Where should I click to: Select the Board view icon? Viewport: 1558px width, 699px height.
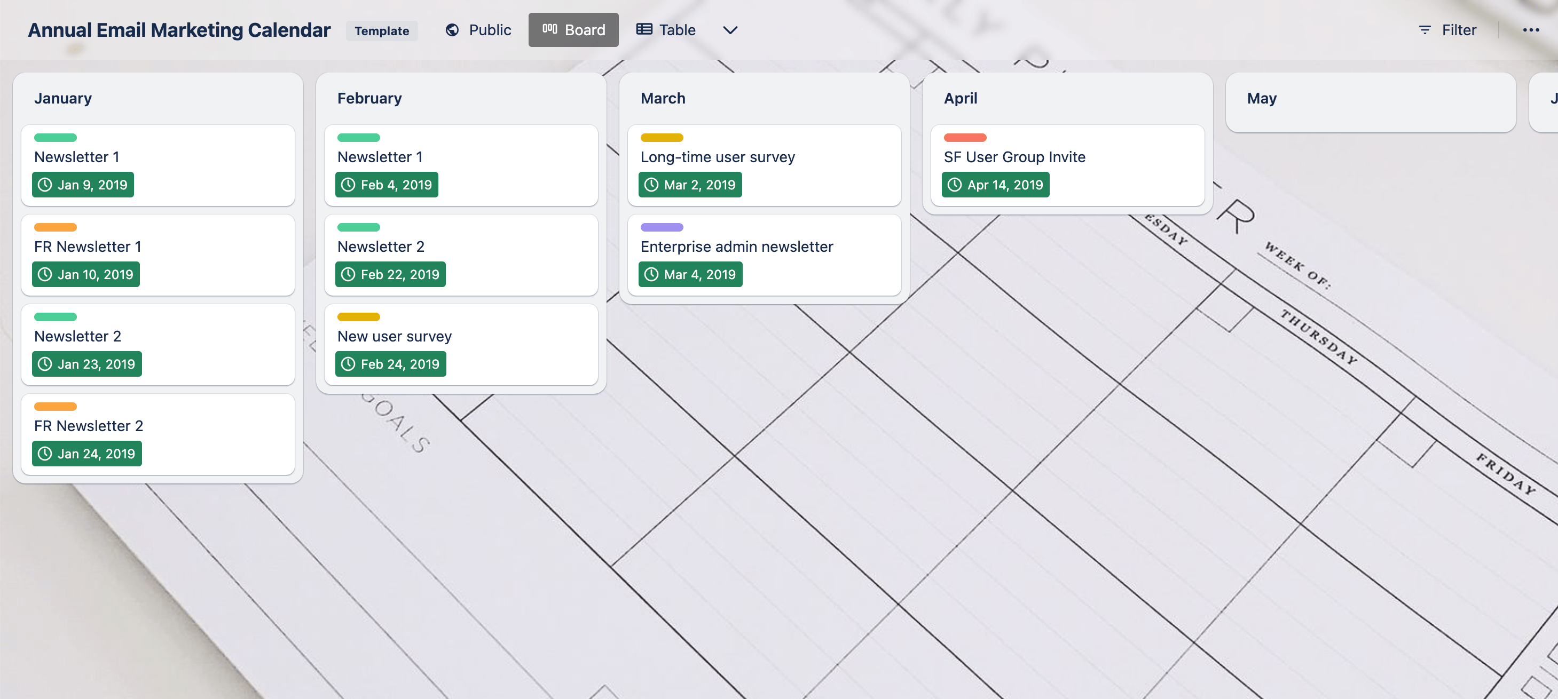tap(549, 29)
